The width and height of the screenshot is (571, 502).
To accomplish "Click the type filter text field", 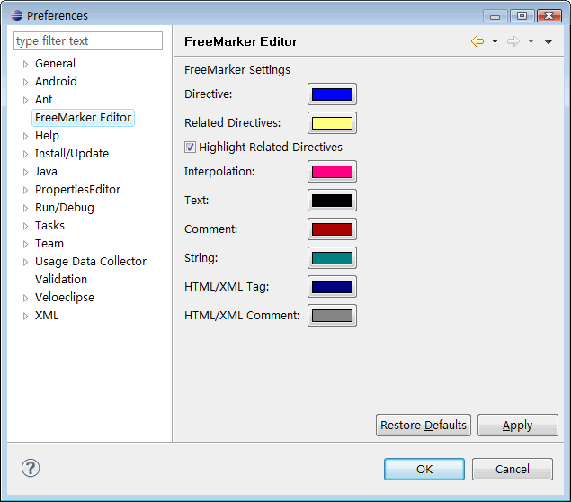I will pos(88,40).
